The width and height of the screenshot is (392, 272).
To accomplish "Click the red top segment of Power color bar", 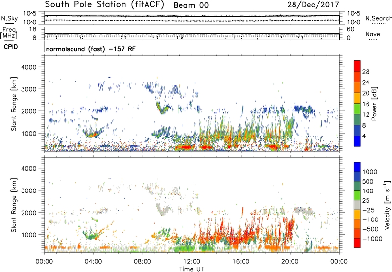I will (x=357, y=65).
